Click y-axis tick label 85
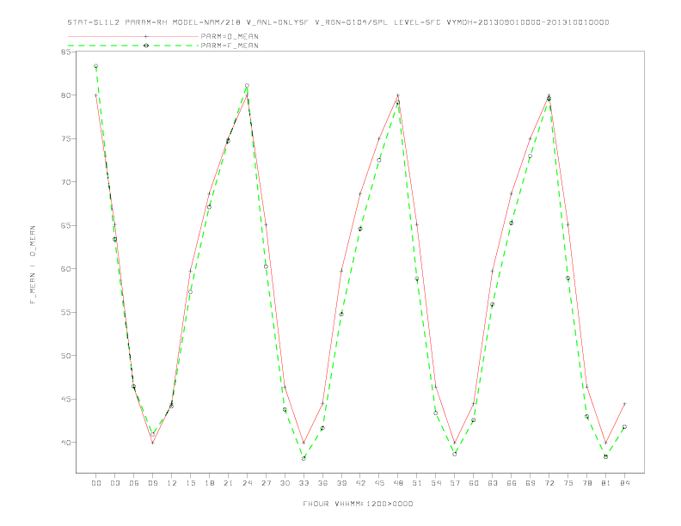This screenshot has height=526, width=681. (66, 52)
